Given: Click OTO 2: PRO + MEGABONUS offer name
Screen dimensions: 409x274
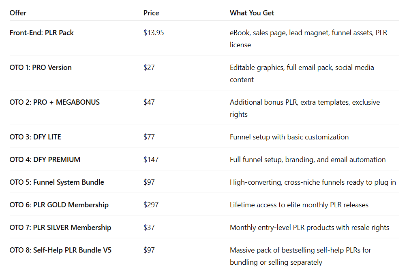Looking at the screenshot, I should coord(54,102).
